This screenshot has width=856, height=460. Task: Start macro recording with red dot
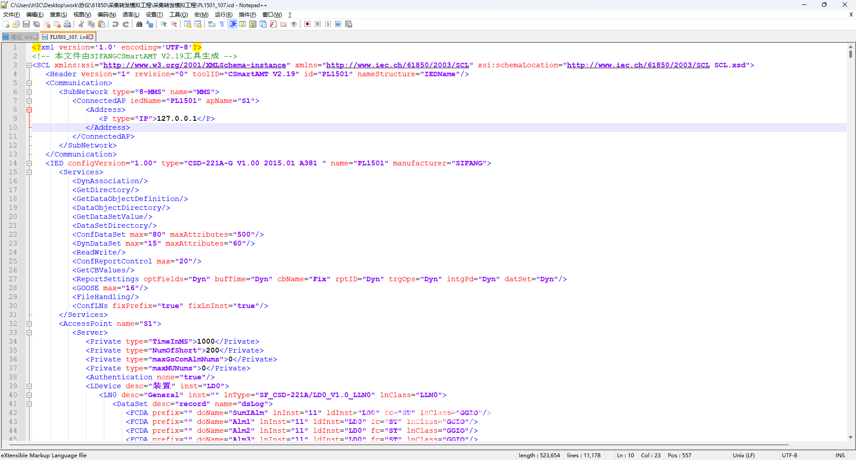307,24
